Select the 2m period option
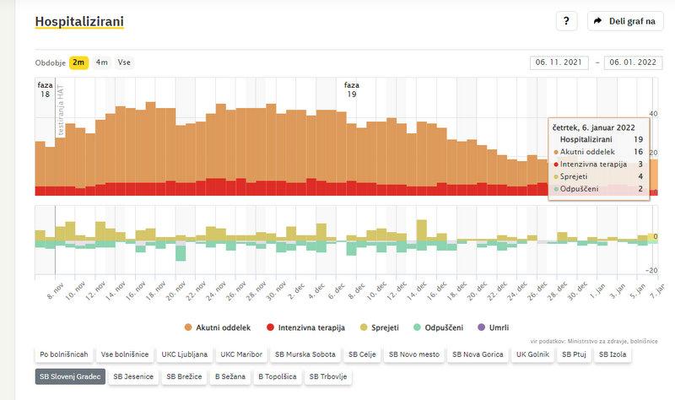This screenshot has width=675, height=400. pyautogui.click(x=78, y=62)
